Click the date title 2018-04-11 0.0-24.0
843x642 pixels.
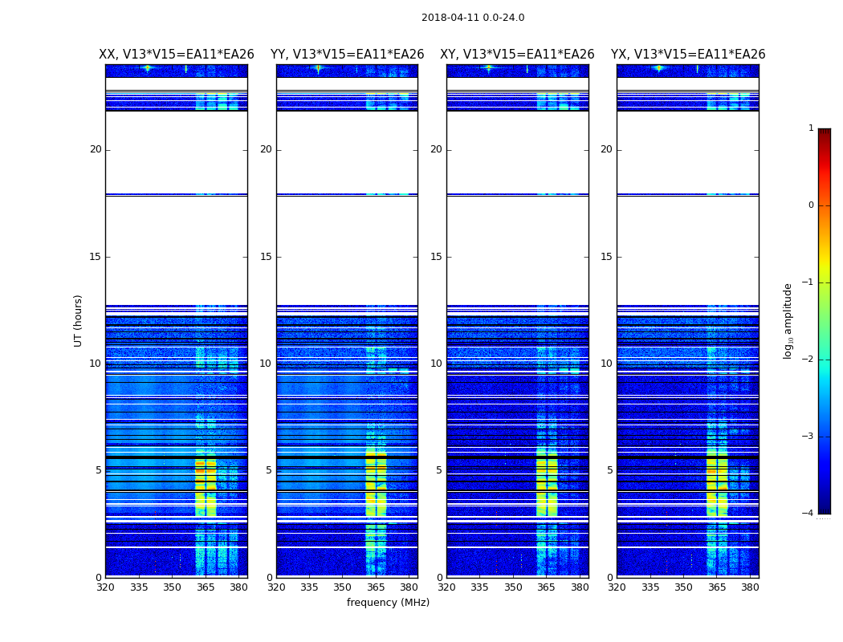pyautogui.click(x=472, y=18)
